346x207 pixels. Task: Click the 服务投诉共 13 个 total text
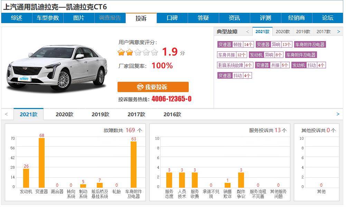pos(268,130)
